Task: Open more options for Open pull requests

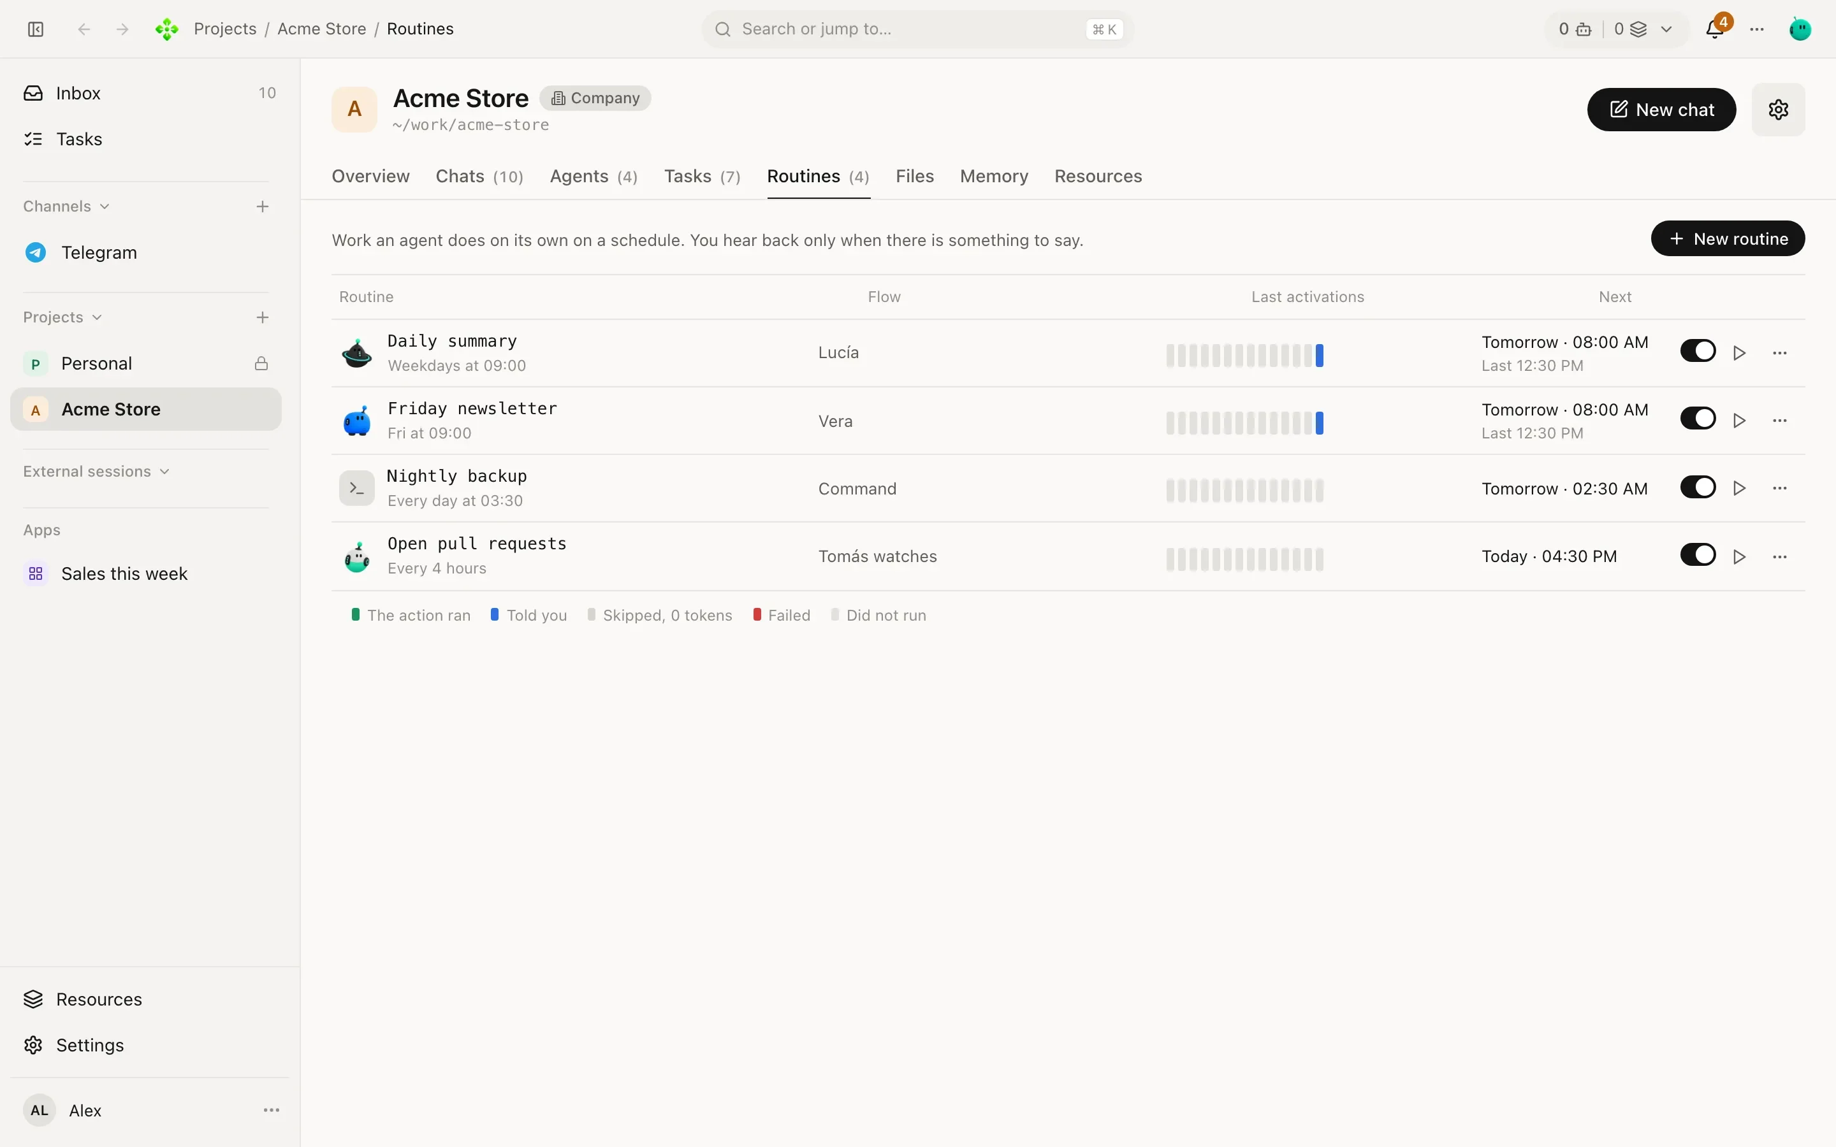Action: [x=1780, y=557]
